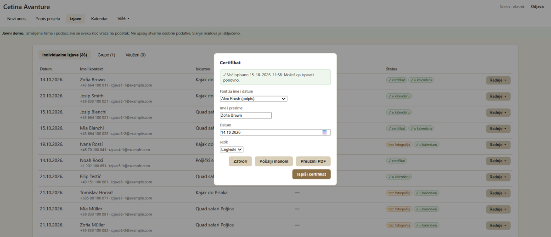Screen dimensions: 551x237
Task: Open the font selector Alex Brush (potpis)
Action: pyautogui.click(x=253, y=98)
